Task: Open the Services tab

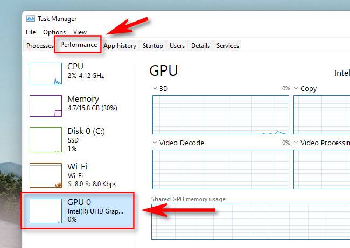Action: [x=227, y=46]
